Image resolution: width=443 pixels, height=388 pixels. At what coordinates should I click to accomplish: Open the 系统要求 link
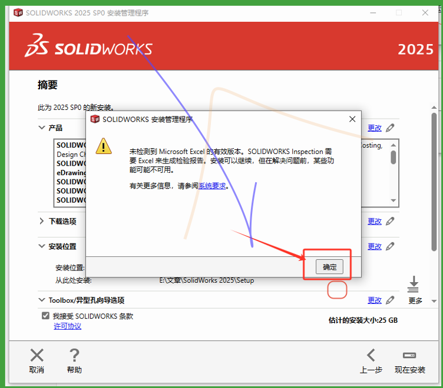(x=212, y=186)
